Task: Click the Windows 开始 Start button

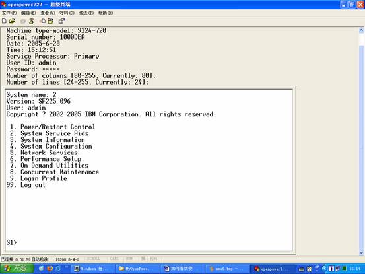Action: click(x=17, y=269)
